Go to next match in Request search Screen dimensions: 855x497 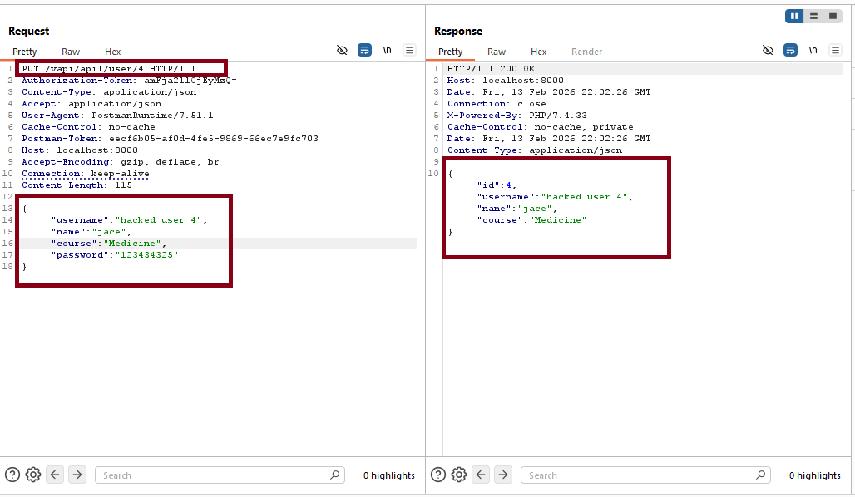tap(77, 475)
